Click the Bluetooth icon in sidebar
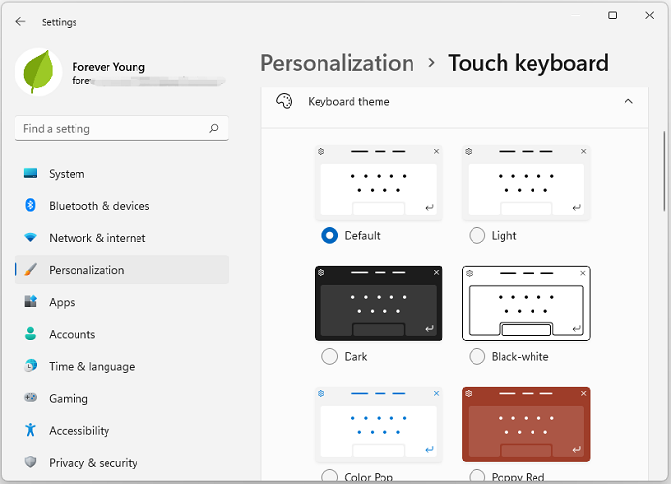This screenshot has width=671, height=484. tap(30, 205)
